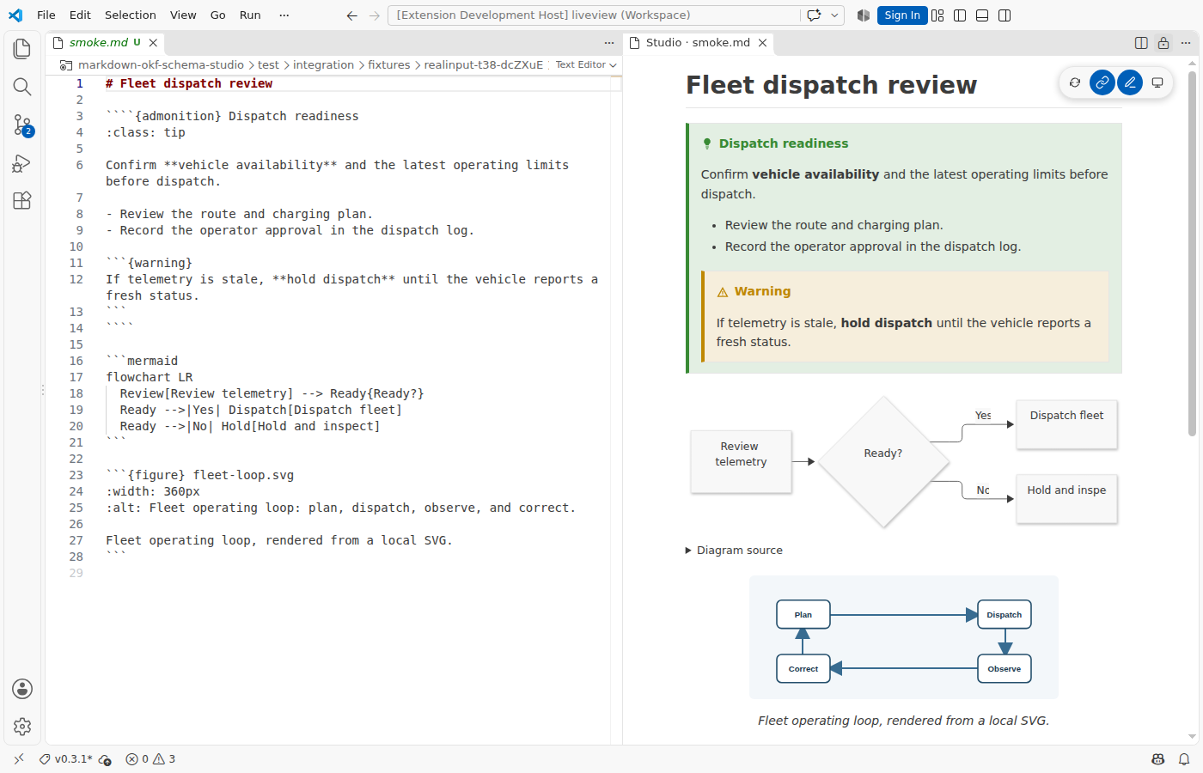Open the notifications bell in status bar
The width and height of the screenshot is (1203, 773).
(1184, 759)
